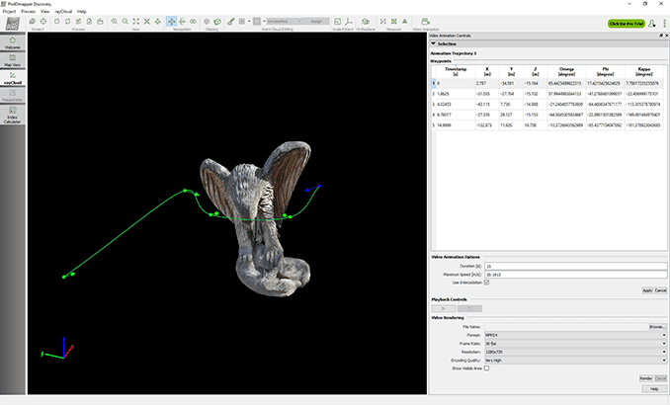
Task: Disable the Use Interpolation checkbox
Action: [486, 283]
